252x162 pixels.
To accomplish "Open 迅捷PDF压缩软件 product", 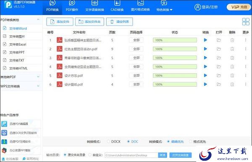I will pos(21,141).
